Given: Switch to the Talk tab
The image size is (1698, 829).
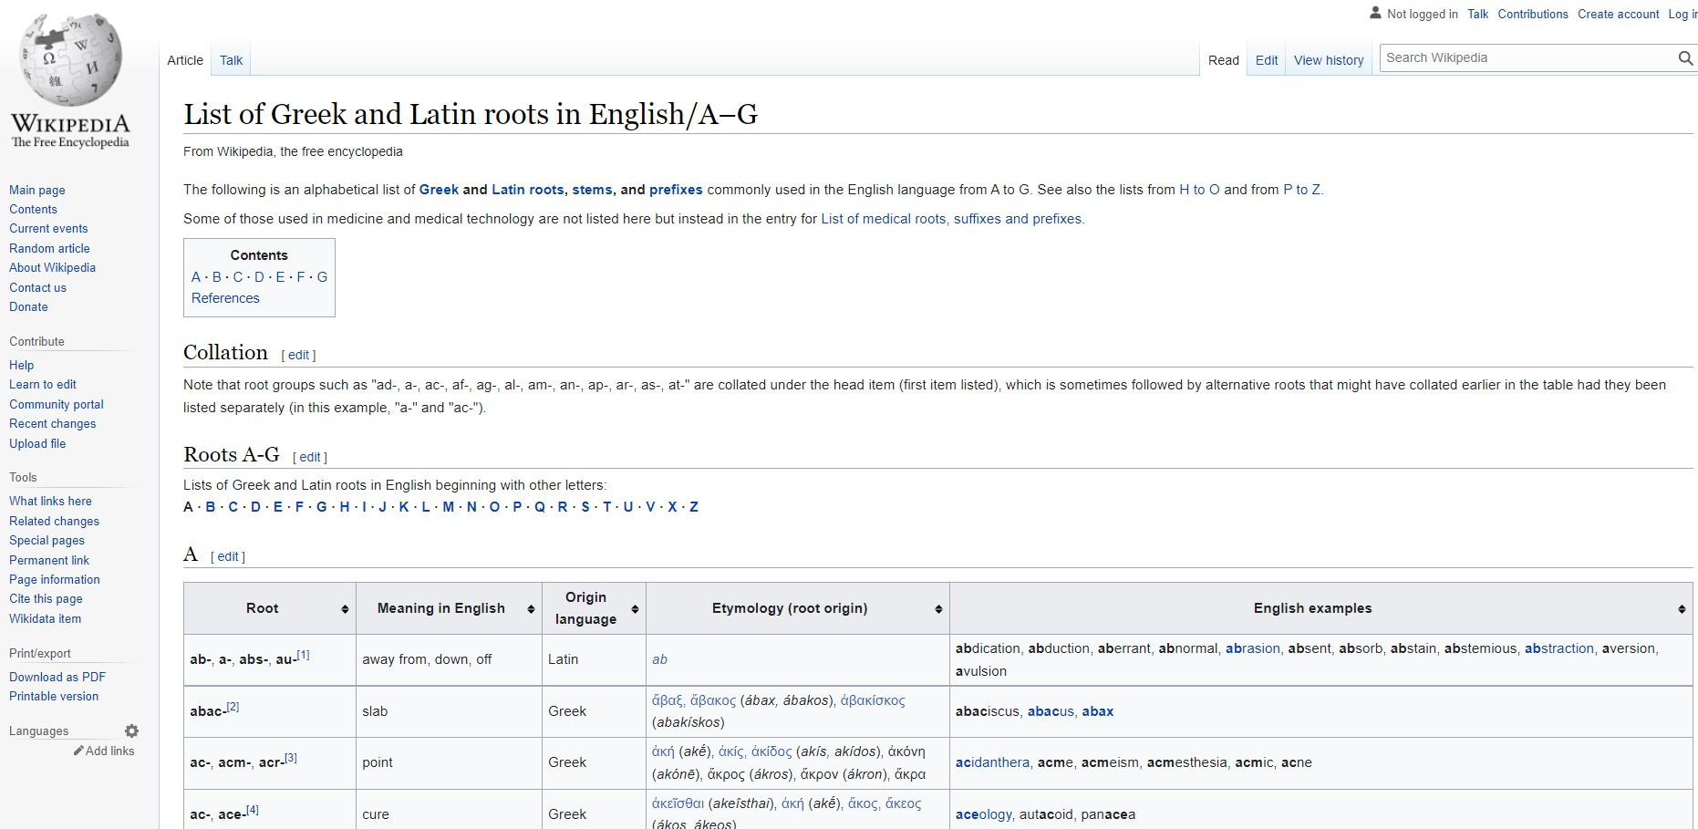Looking at the screenshot, I should (x=230, y=59).
